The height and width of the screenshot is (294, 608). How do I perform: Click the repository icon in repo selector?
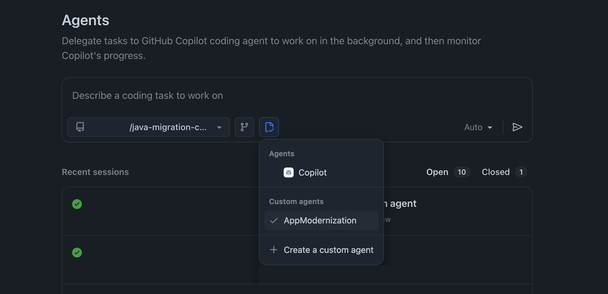point(80,127)
